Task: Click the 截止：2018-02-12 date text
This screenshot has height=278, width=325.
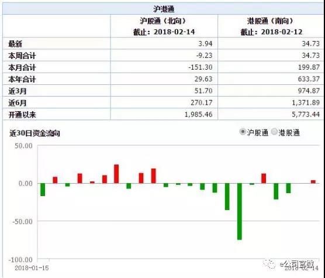Action: point(271,32)
